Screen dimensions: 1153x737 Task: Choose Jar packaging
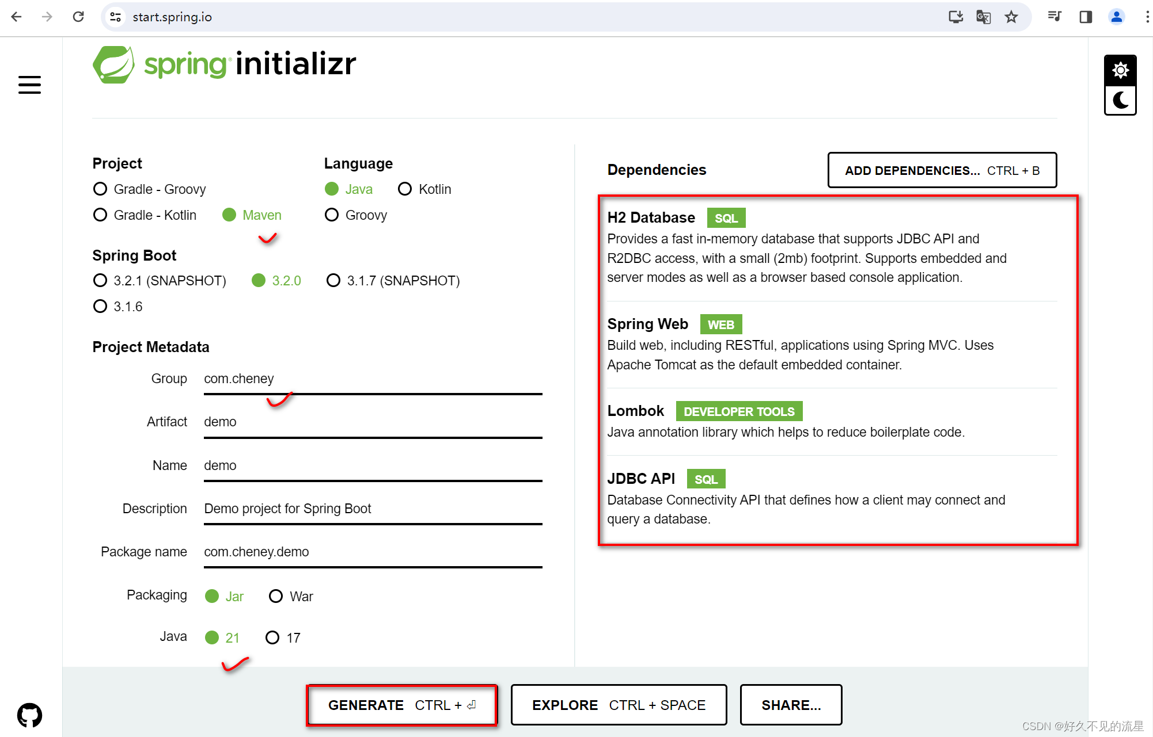coord(225,597)
